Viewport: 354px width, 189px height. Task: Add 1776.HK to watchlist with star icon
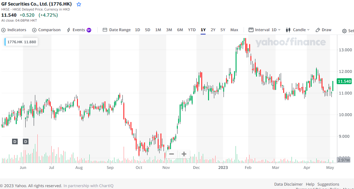[79, 4]
